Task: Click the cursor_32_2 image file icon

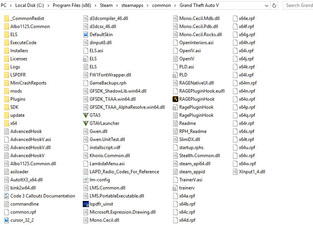Action: point(7,220)
